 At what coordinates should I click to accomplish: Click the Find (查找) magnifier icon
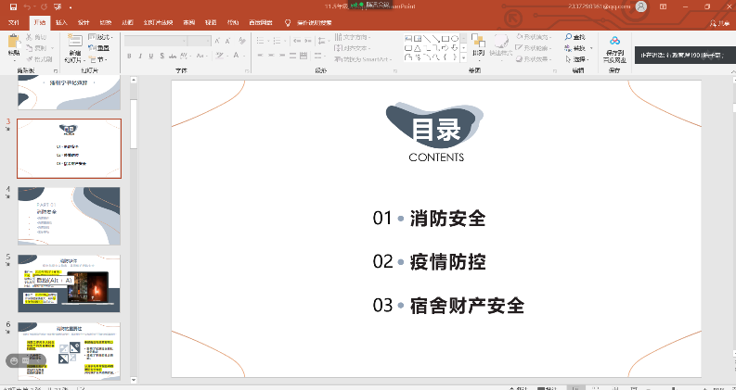click(569, 37)
